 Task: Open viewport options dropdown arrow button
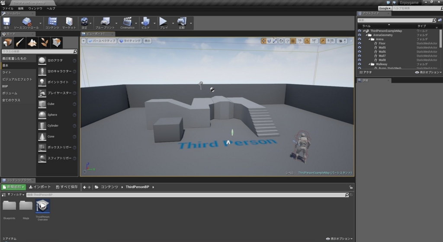(83, 41)
